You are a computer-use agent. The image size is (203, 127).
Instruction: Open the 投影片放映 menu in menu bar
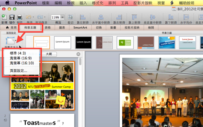tap(143, 3)
